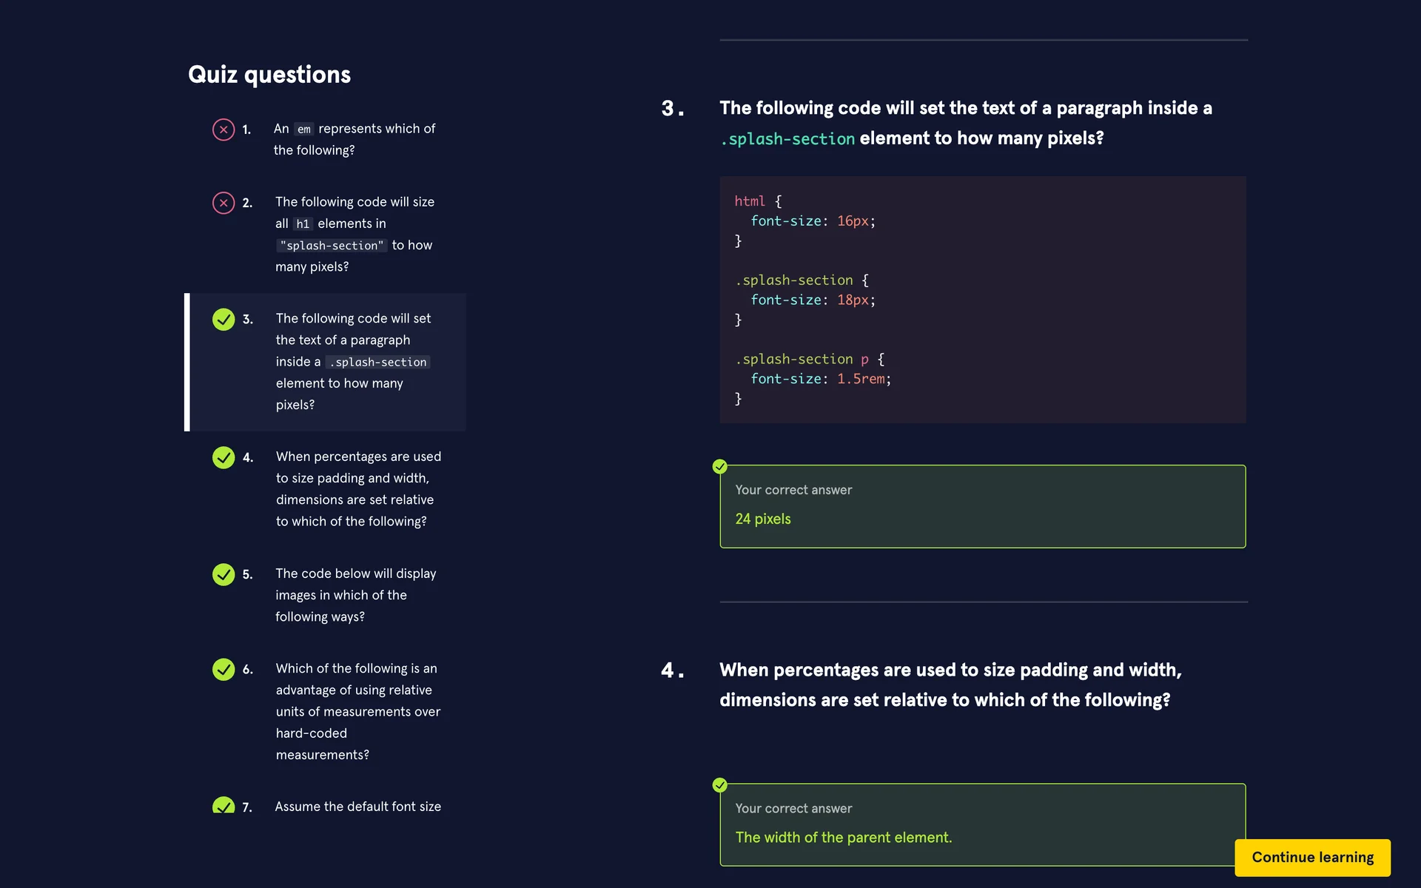Click the green checkmark icon for question 3
This screenshot has height=888, width=1421.
[x=224, y=320]
